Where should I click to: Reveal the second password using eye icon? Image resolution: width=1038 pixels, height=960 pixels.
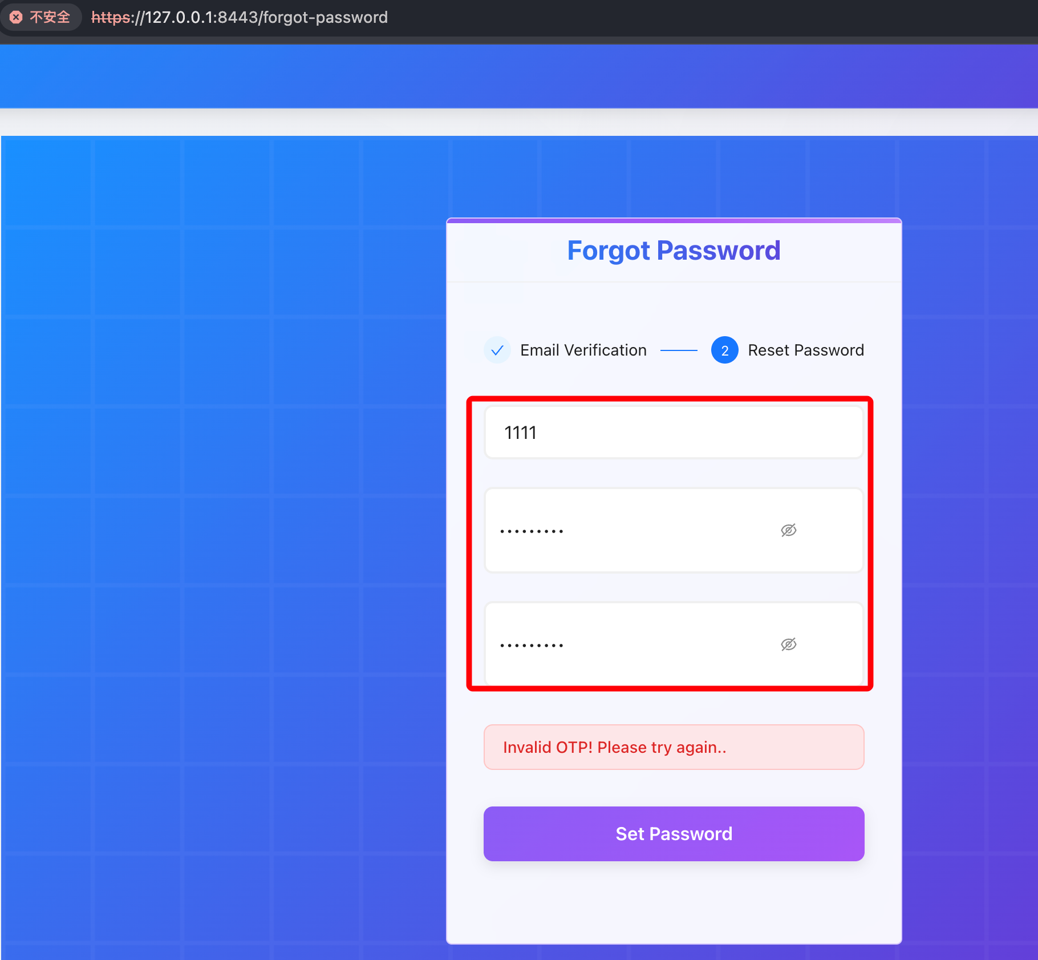788,644
